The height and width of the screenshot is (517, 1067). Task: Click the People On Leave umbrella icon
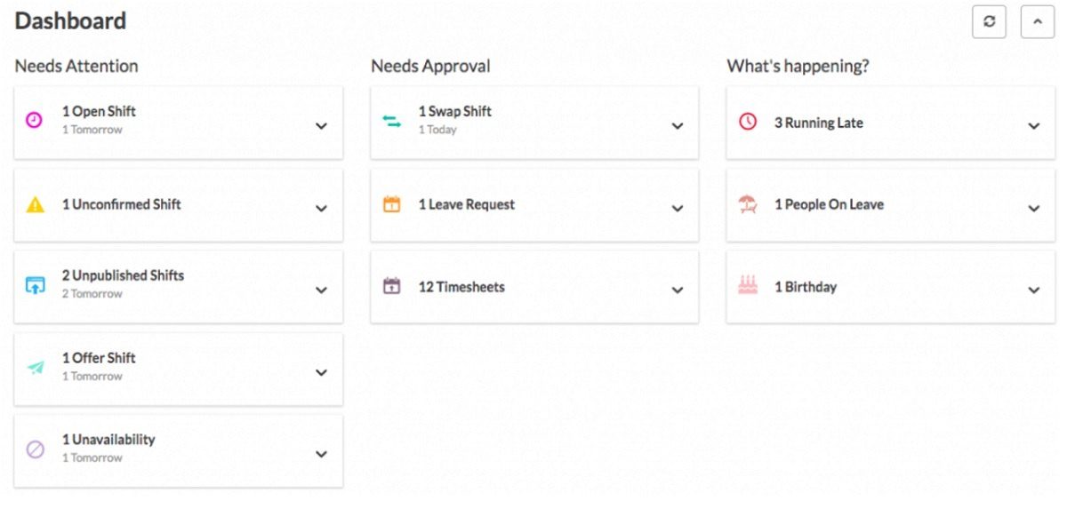(749, 203)
